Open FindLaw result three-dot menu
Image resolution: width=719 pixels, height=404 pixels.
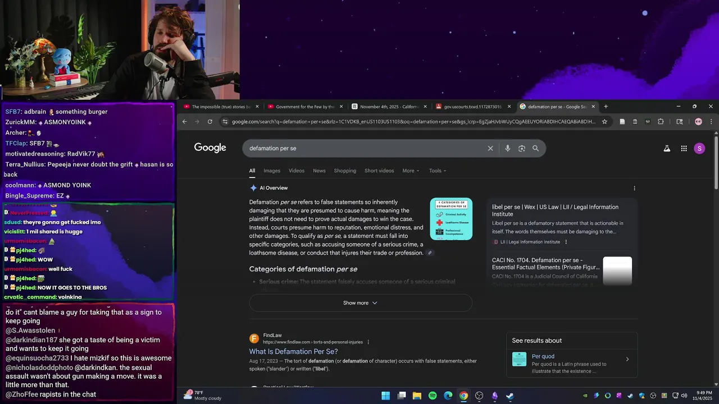click(x=368, y=342)
